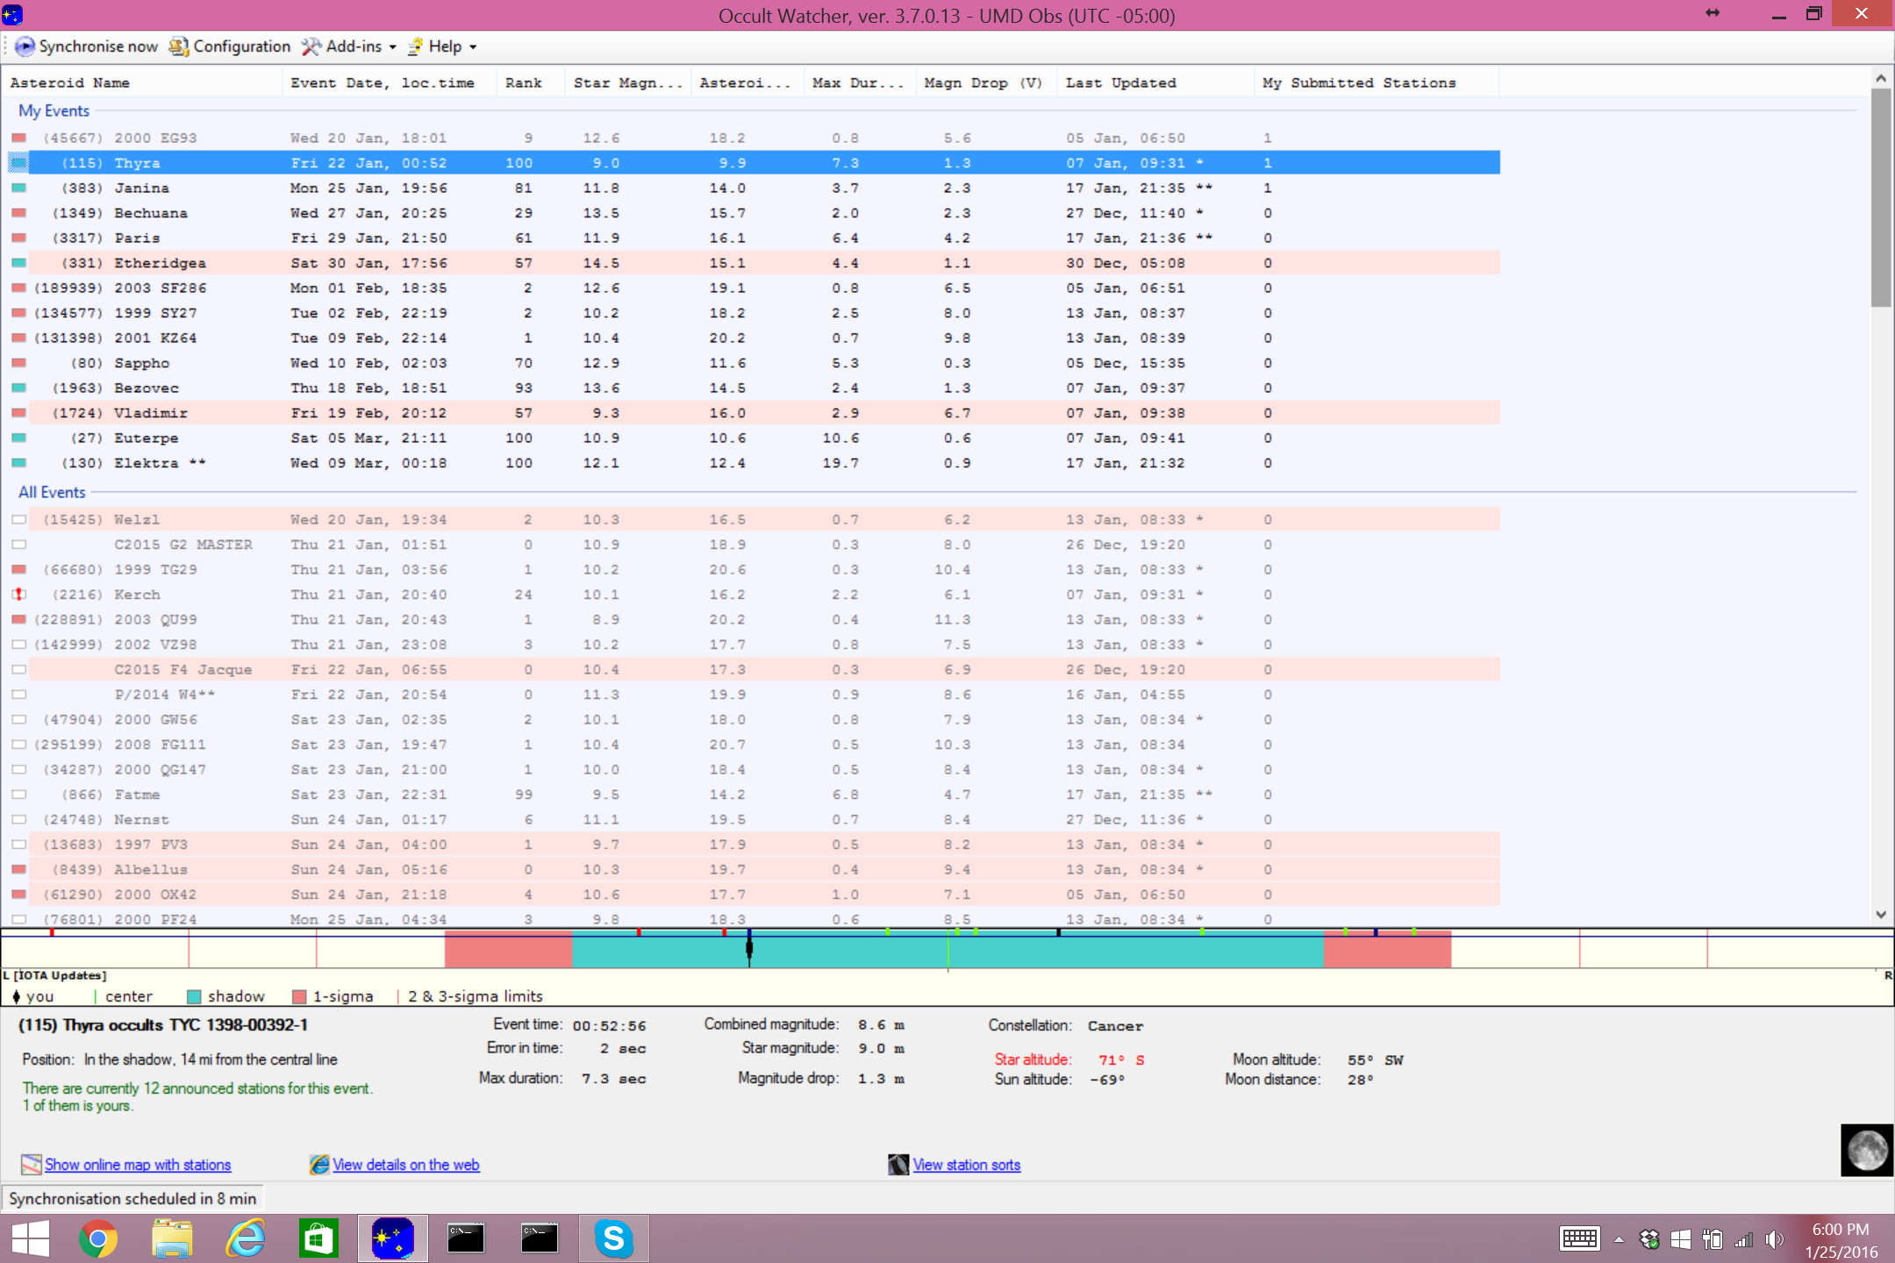Click the moon phase thumbnail
Viewport: 1895px width, 1263px height.
[x=1866, y=1149]
